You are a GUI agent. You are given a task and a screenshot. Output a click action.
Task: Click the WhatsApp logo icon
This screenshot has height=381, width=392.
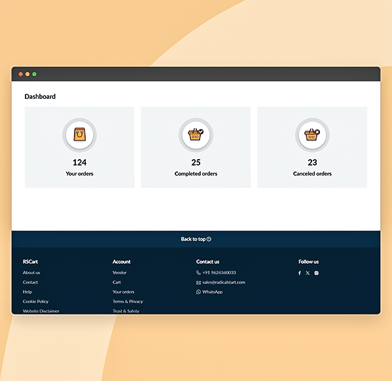198,292
